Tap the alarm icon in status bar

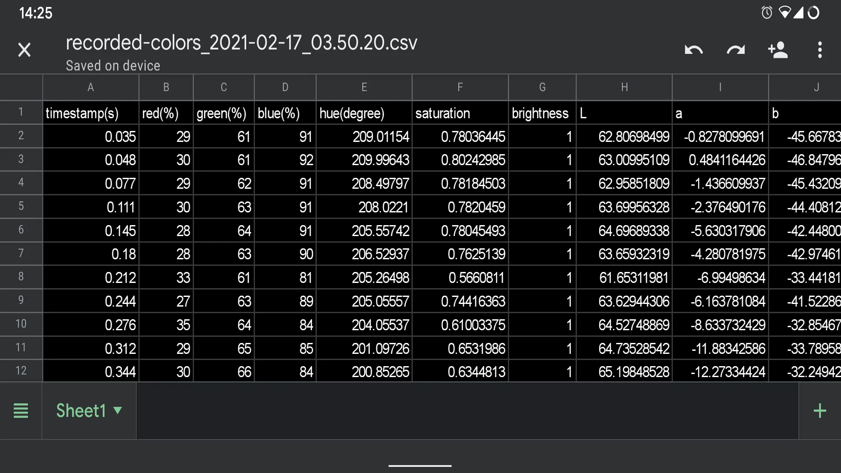pyautogui.click(x=767, y=13)
